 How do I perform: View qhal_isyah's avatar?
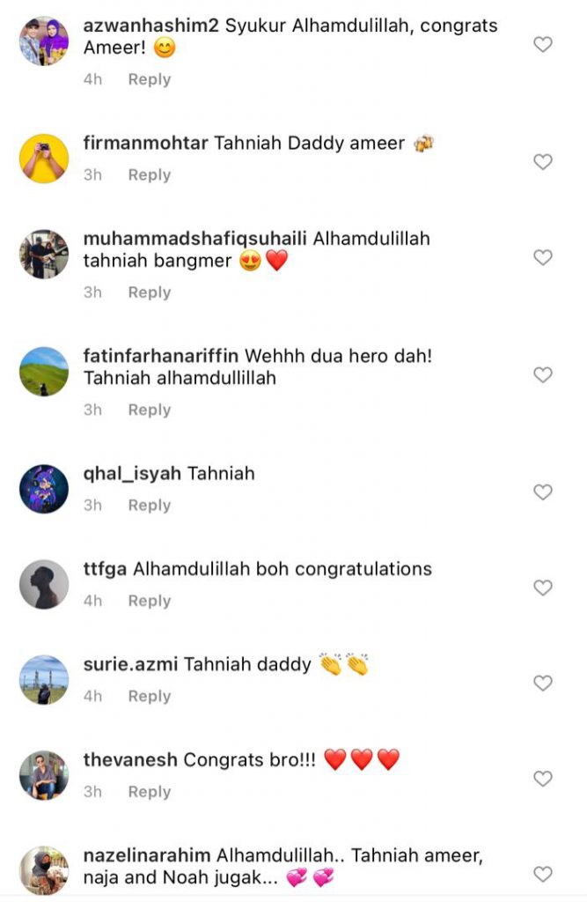pos(44,489)
